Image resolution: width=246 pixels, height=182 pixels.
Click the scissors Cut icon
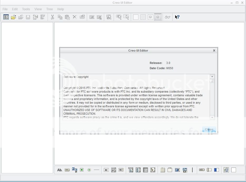52,17
